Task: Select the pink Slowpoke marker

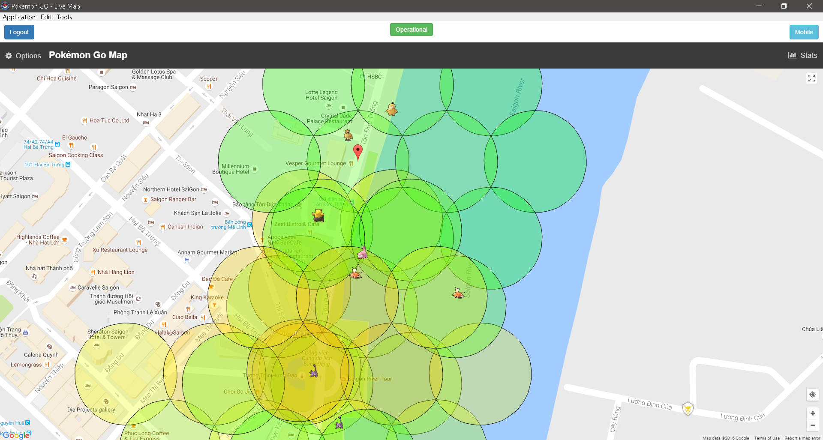Action: tap(363, 253)
